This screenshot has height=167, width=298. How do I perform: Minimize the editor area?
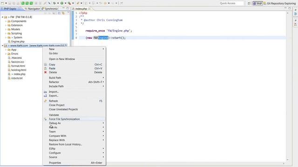point(285,8)
